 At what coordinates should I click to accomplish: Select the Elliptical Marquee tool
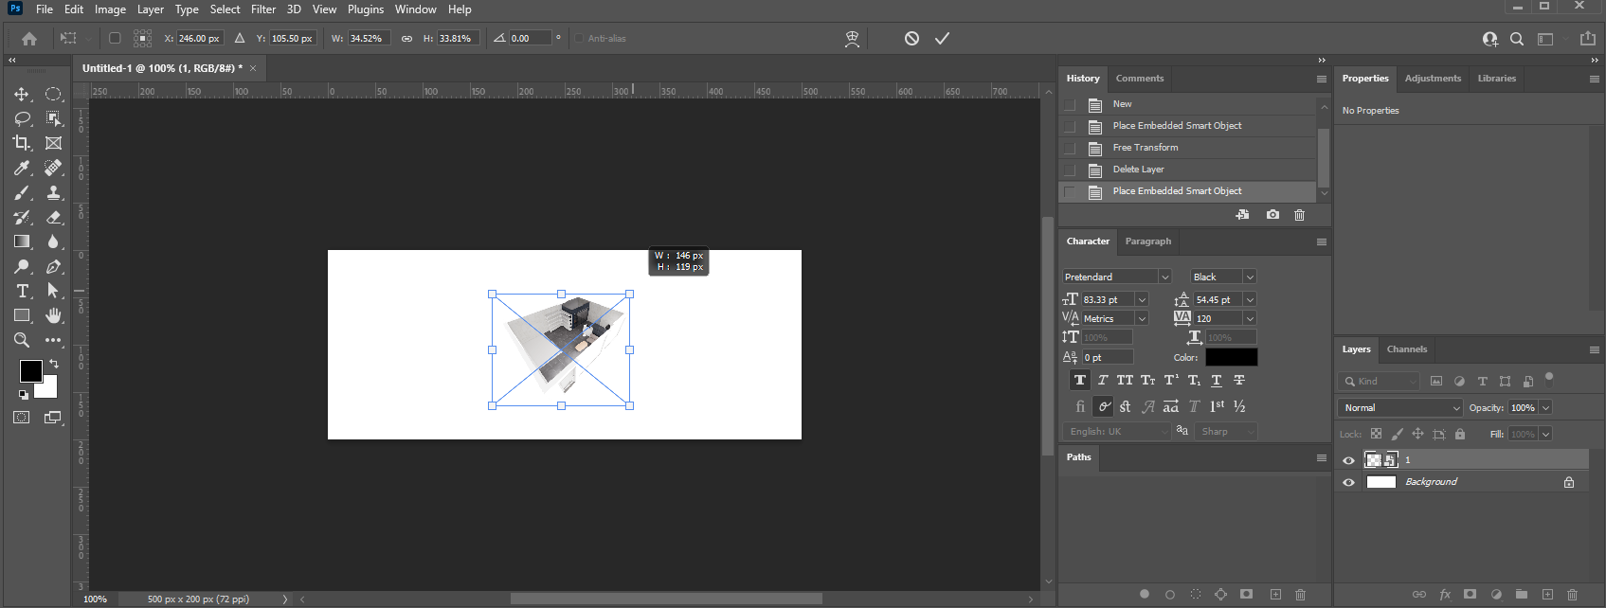pos(54,94)
